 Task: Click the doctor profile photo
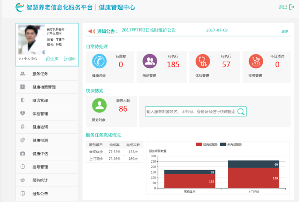point(31,39)
